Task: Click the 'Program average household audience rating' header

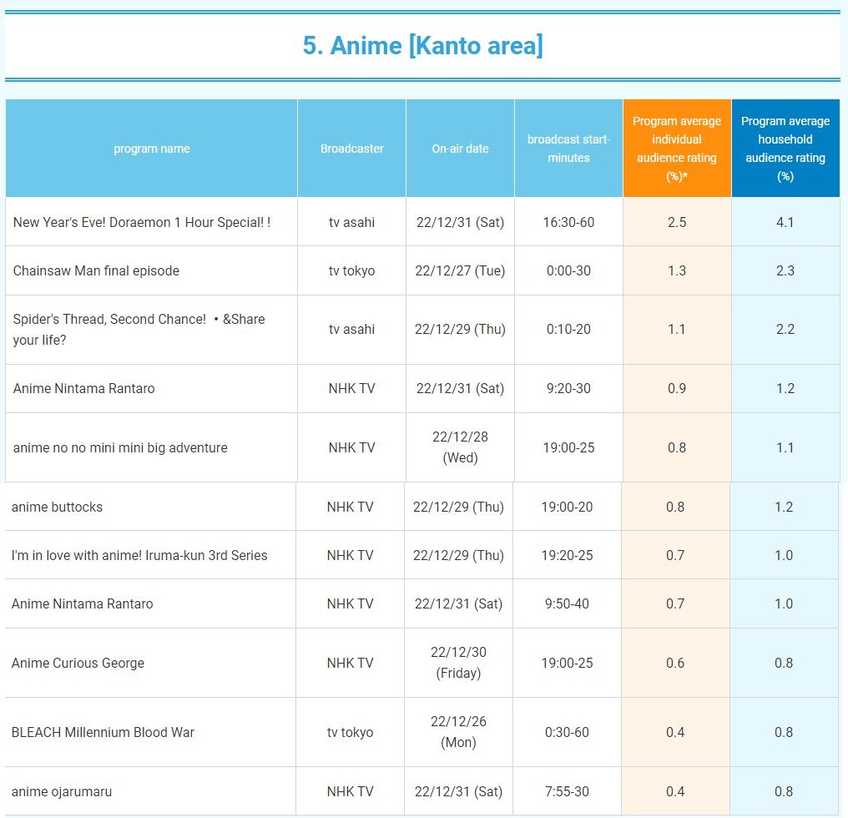Action: (785, 149)
